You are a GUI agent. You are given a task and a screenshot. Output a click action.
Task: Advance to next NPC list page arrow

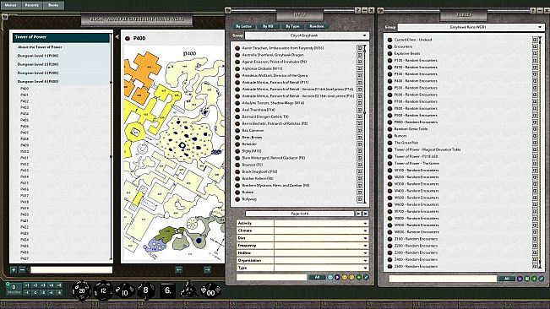(358, 214)
